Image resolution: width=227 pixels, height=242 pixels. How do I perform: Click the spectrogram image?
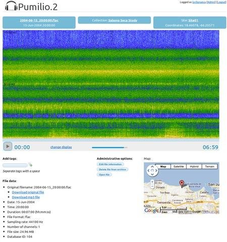pyautogui.click(x=111, y=84)
